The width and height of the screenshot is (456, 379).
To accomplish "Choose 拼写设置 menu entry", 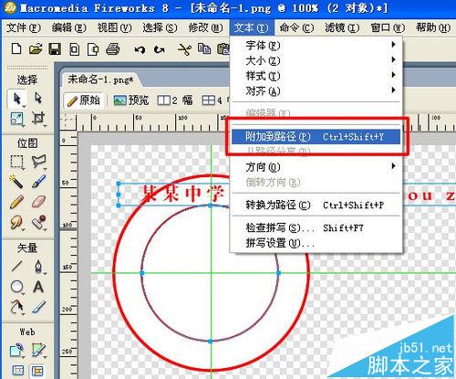I will click(316, 243).
